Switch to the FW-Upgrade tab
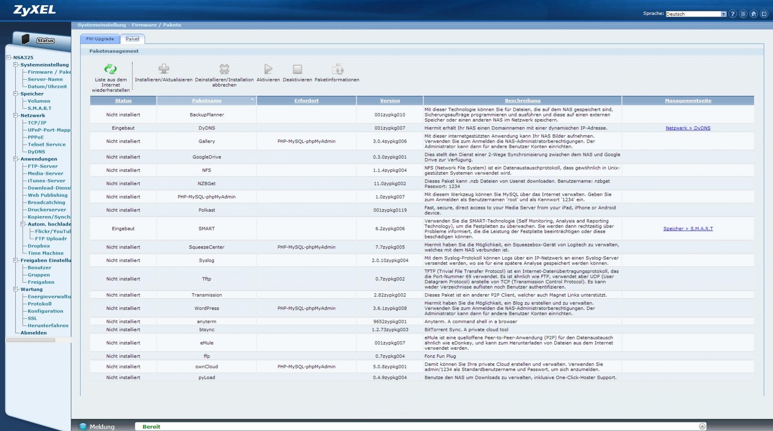 point(100,39)
